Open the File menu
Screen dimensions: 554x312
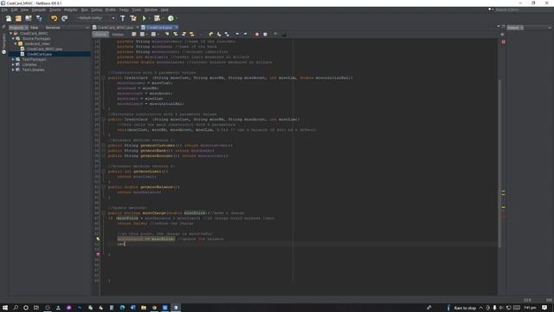point(4,10)
